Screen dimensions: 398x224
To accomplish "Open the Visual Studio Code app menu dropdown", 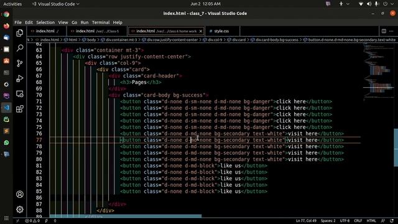I will pyautogui.click(x=55, y=4).
